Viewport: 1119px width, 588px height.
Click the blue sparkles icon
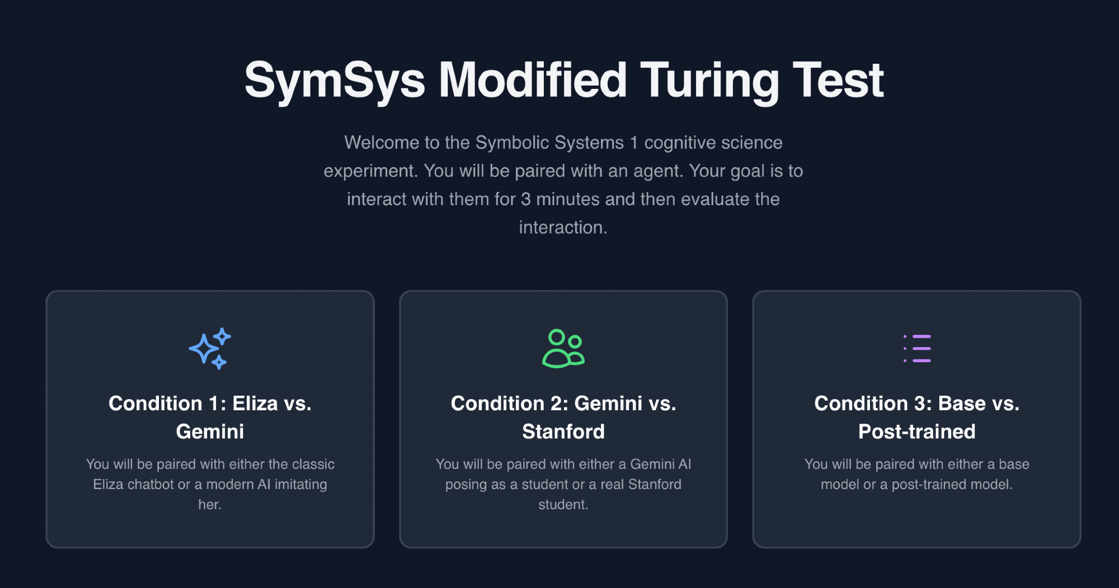[x=210, y=349]
